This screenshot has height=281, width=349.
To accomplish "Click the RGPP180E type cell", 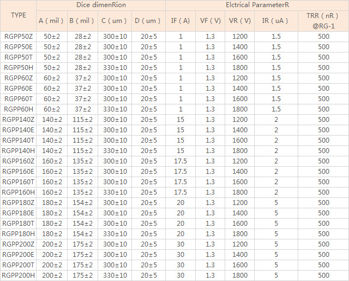I will pyautogui.click(x=19, y=213).
